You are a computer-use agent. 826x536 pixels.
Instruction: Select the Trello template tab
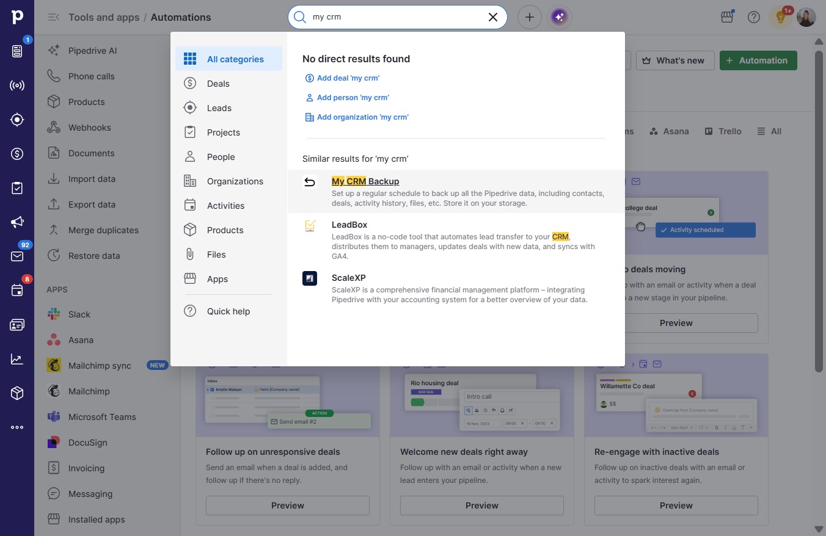pos(723,131)
